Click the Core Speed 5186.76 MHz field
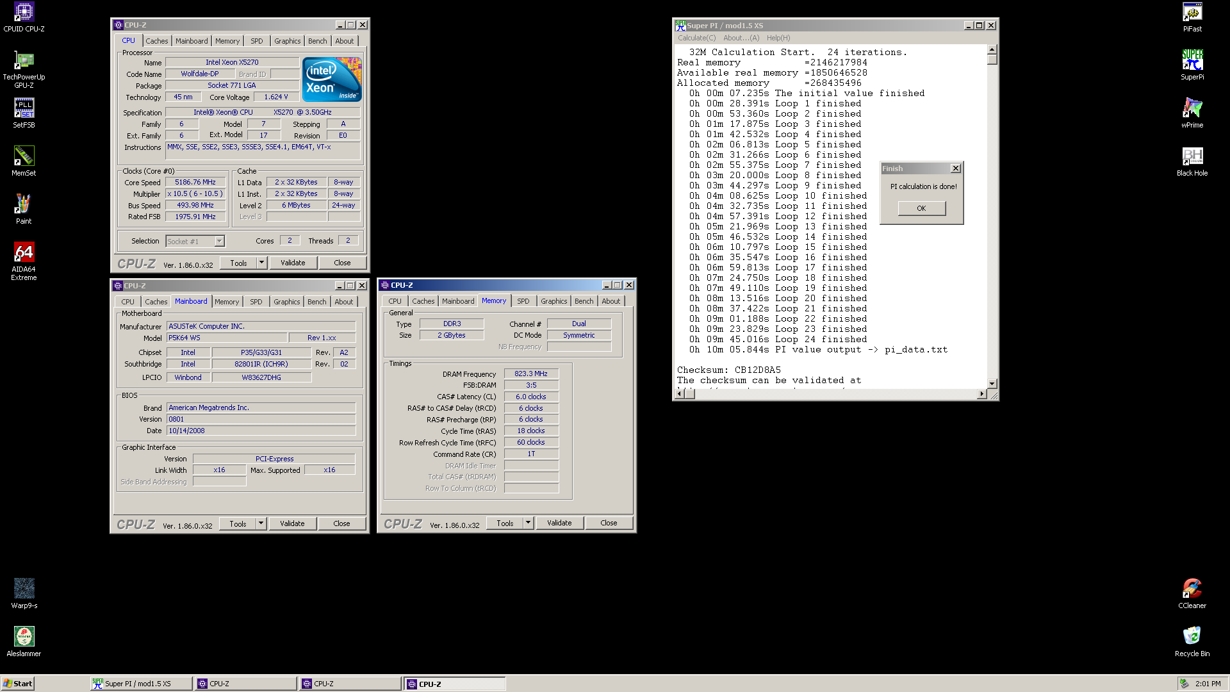Screen dimensions: 1230x692 (x=195, y=183)
